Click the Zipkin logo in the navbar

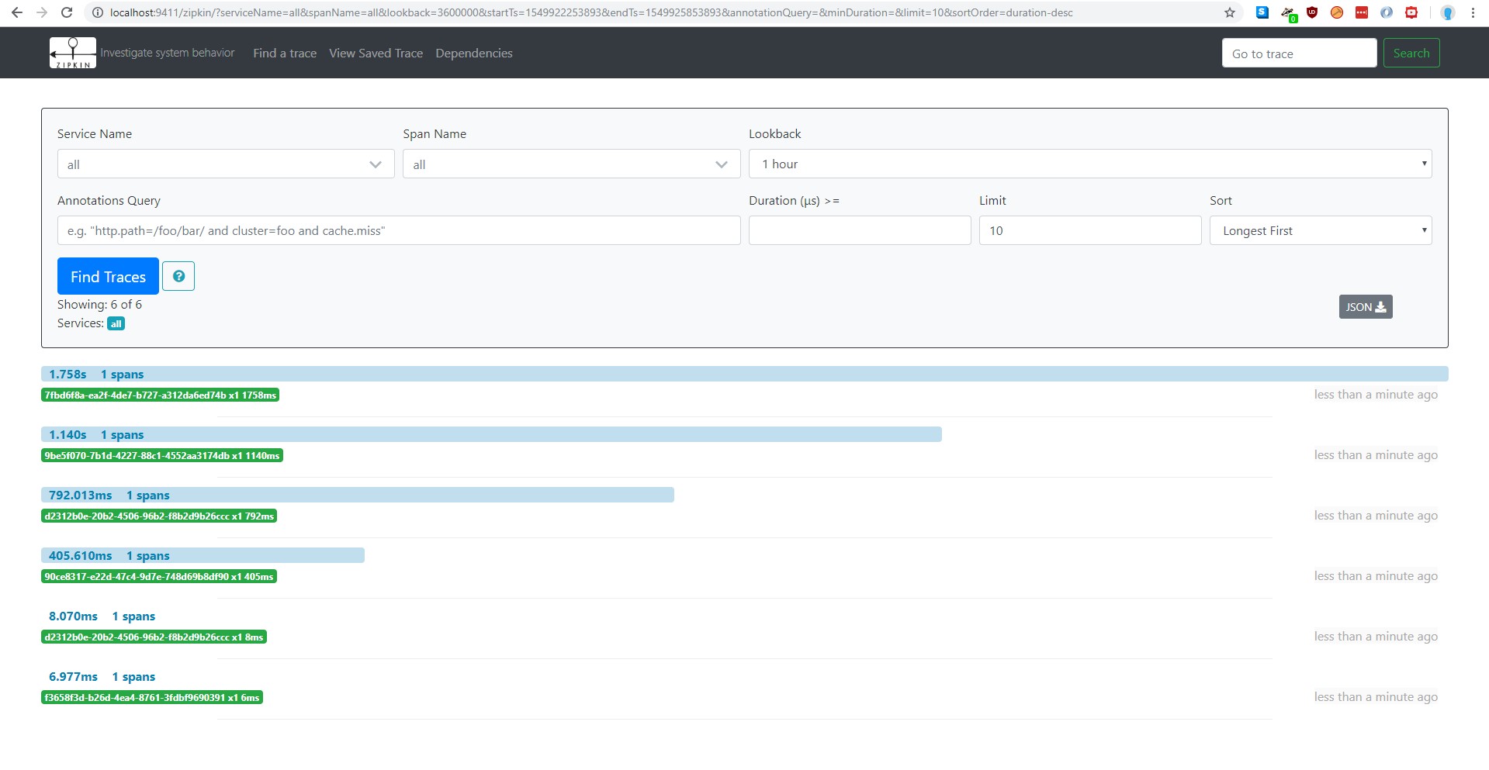(72, 53)
